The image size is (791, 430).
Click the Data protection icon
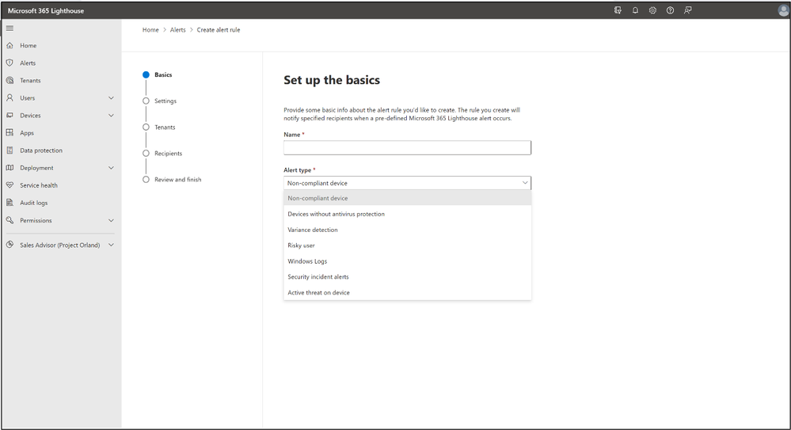click(x=10, y=150)
